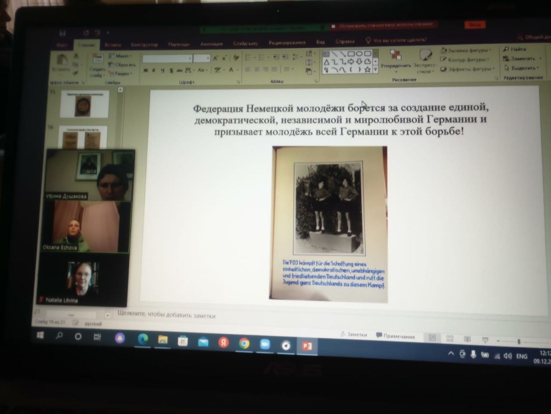Click the Save icon in the quick access toolbar
This screenshot has height=414, width=551.
coord(62,33)
